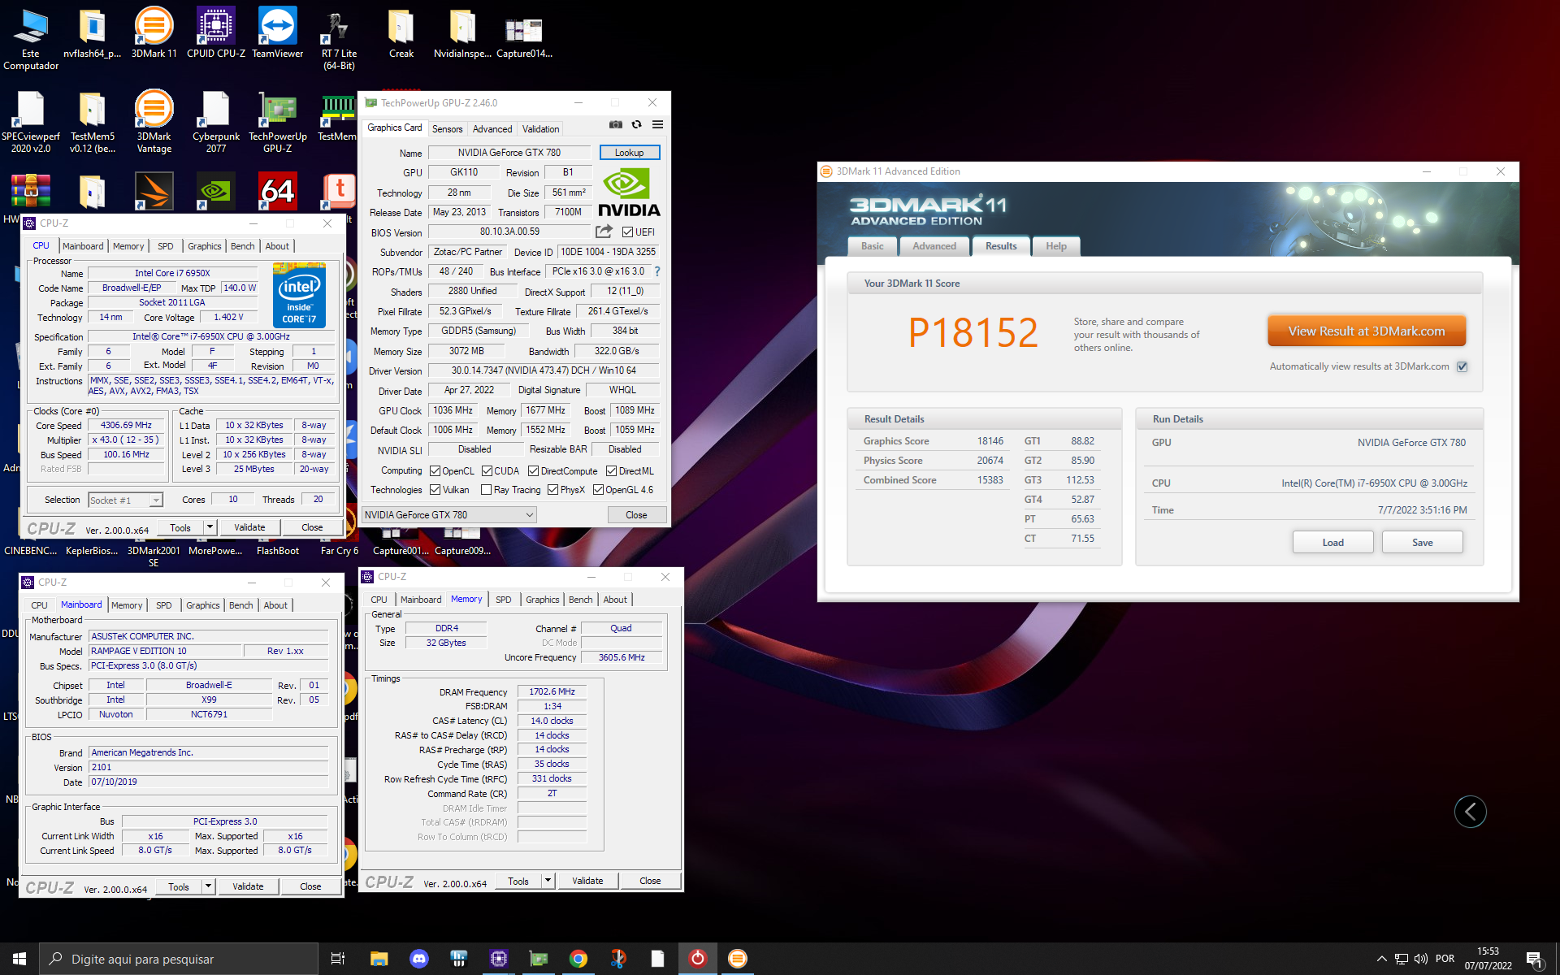The height and width of the screenshot is (975, 1560).
Task: Click the BIOS share/export icon in GPU-Z
Action: coord(604,232)
